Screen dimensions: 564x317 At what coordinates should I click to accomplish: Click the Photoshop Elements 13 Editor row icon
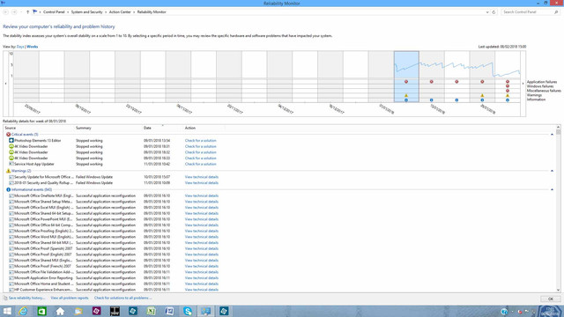click(11, 141)
